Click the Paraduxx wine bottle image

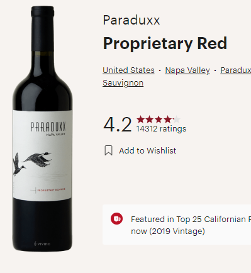point(42,128)
